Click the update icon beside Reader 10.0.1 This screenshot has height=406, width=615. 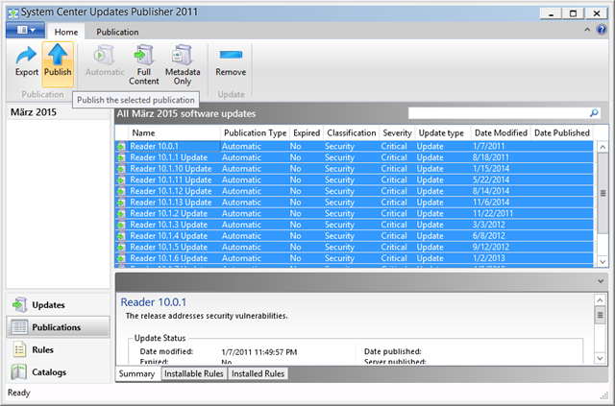point(121,147)
